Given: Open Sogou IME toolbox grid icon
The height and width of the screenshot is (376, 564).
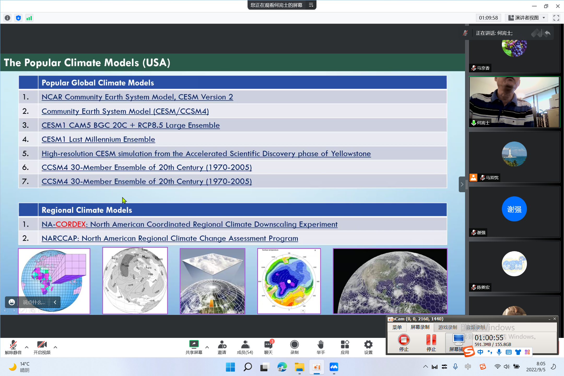Looking at the screenshot, I should (x=527, y=352).
